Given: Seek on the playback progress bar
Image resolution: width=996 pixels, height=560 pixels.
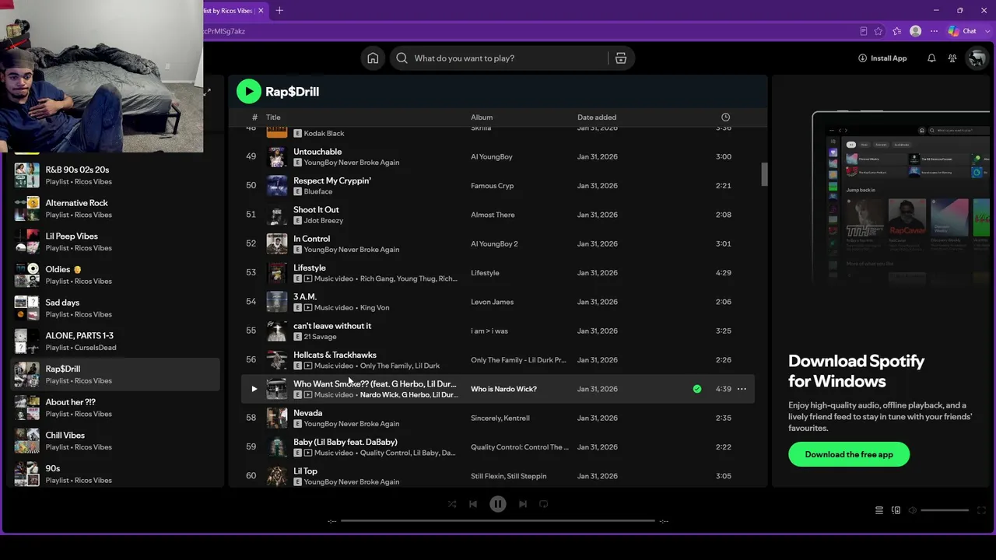Looking at the screenshot, I should pyautogui.click(x=498, y=521).
